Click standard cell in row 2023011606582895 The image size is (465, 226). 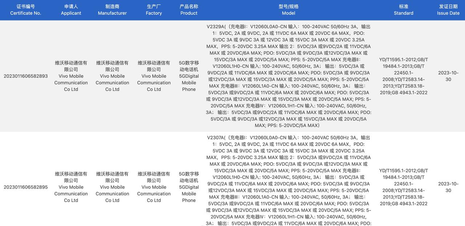coord(404,187)
